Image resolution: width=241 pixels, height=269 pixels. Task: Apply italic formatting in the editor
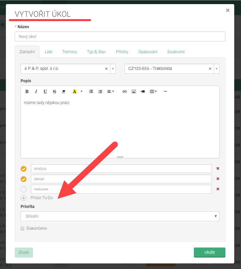click(36, 92)
